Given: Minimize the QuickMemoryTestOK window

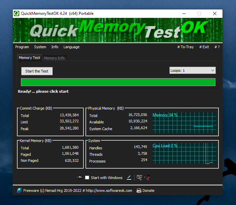Looking at the screenshot, I should point(184,13).
